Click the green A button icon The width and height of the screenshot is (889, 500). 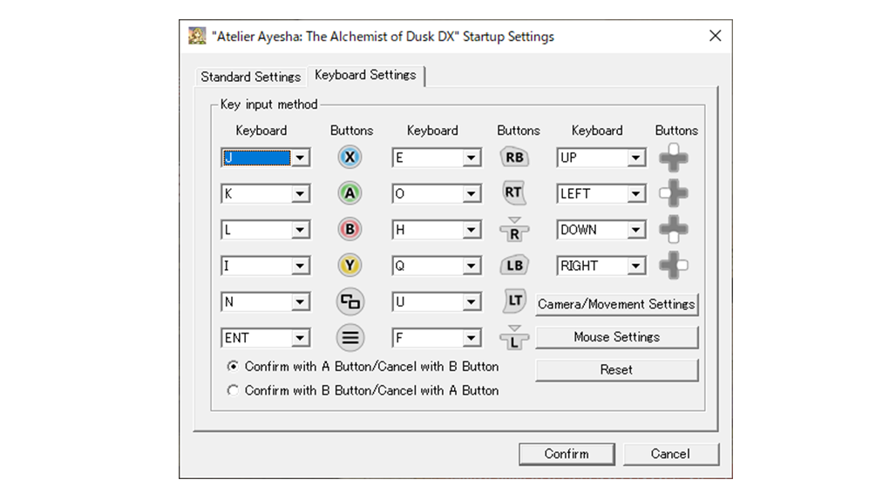349,193
